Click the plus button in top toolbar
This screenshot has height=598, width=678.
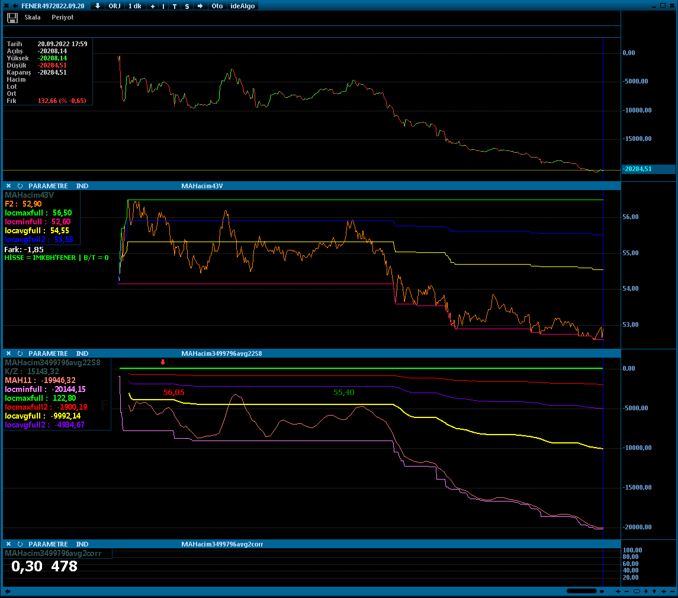[153, 7]
